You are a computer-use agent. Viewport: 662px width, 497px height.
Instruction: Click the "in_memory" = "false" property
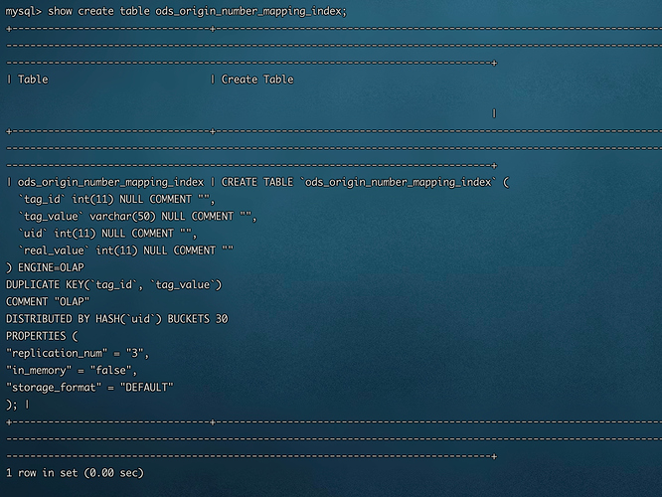(x=75, y=370)
